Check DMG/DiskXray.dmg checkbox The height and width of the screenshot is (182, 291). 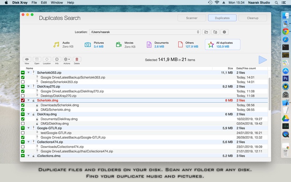(23, 123)
